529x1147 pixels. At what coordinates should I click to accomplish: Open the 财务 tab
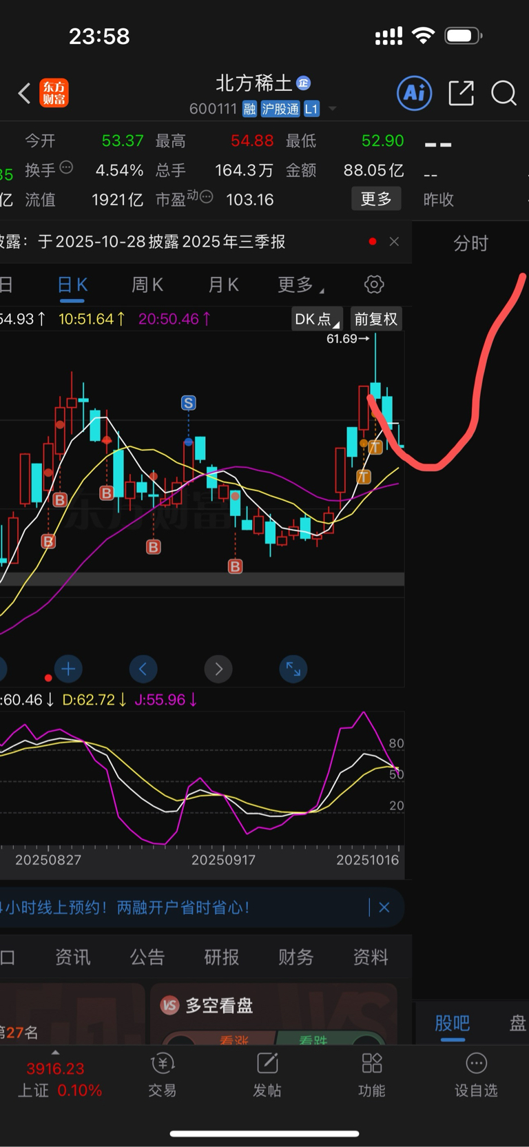coord(296,957)
